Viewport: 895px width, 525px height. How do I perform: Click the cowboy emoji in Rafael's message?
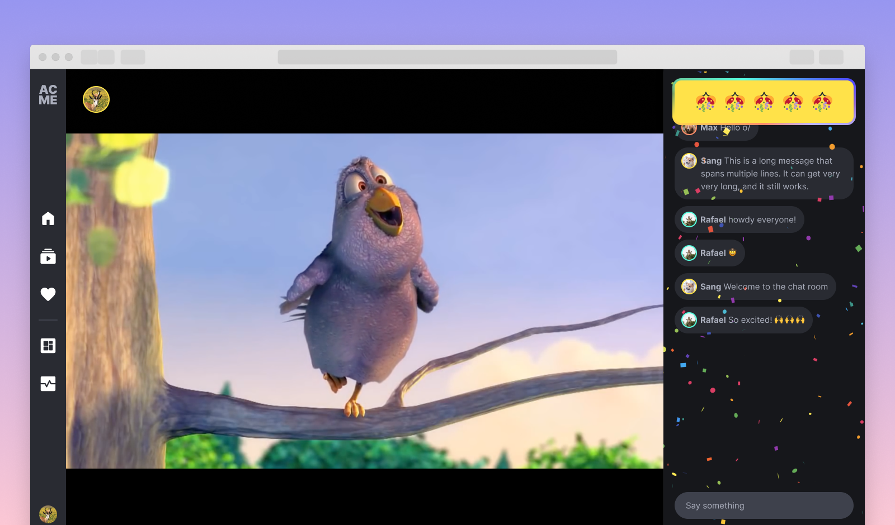click(733, 252)
